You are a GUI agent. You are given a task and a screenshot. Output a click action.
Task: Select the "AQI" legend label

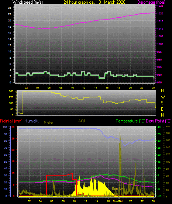(82, 121)
